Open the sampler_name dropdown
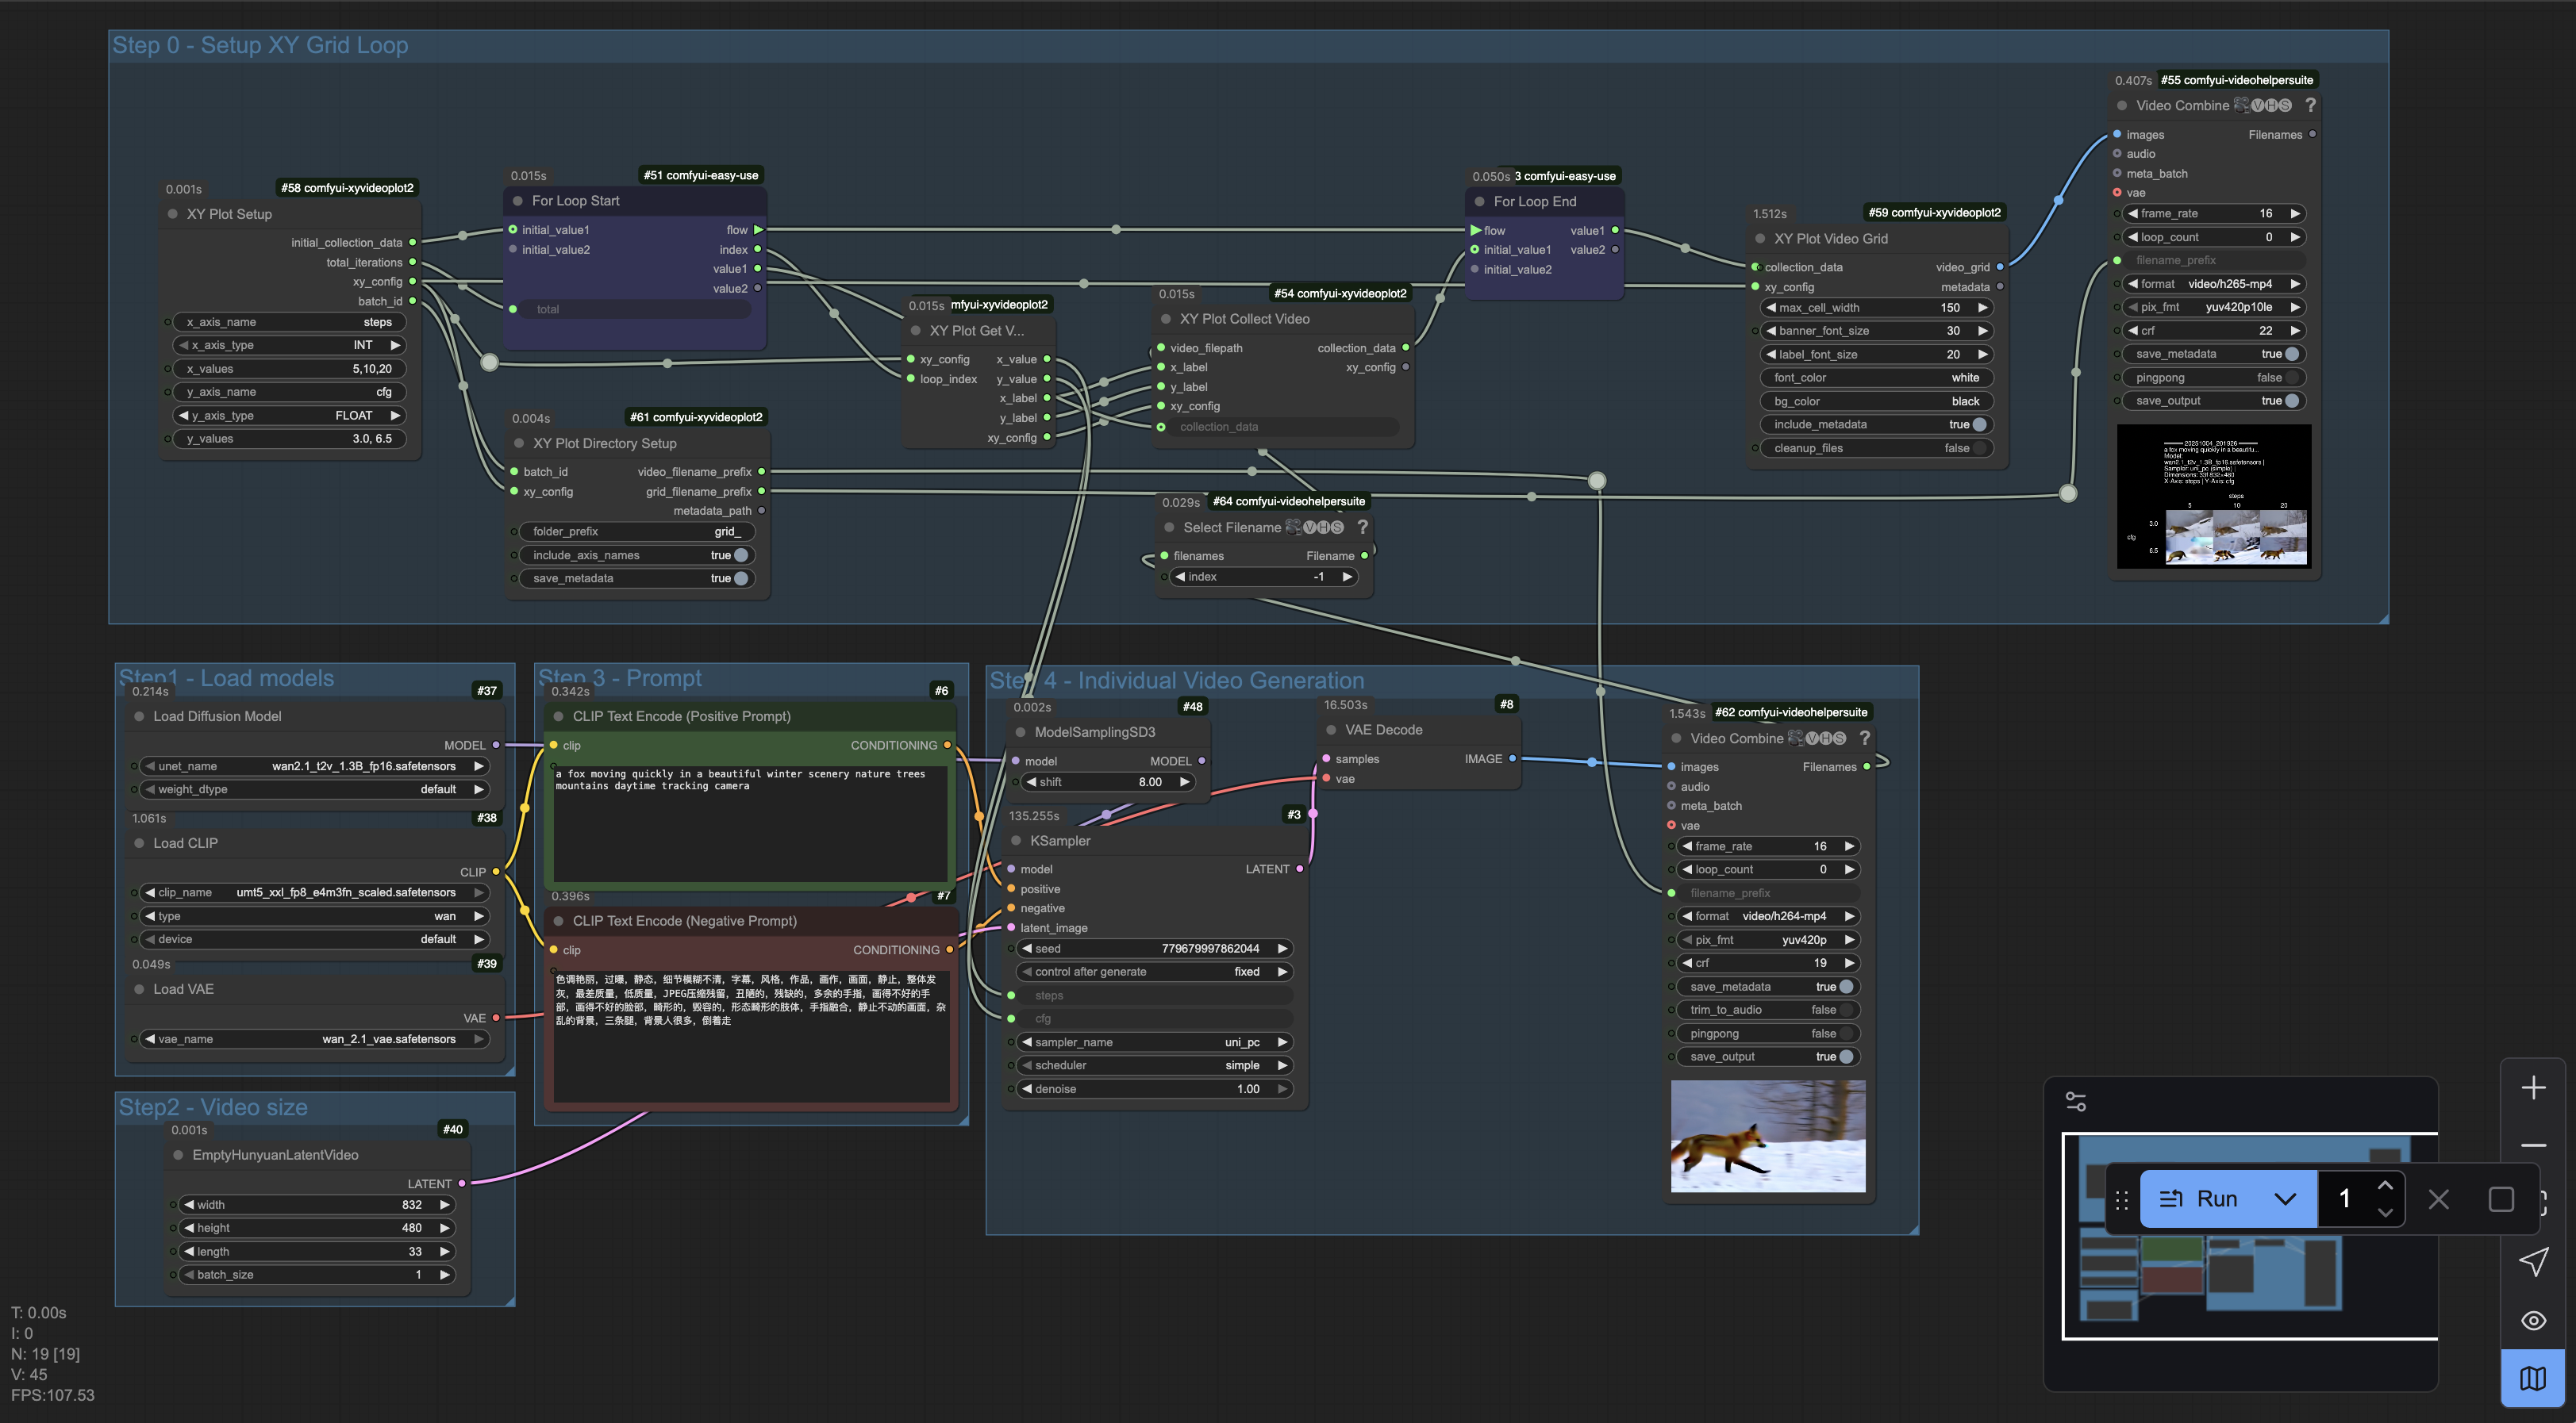Viewport: 2576px width, 1423px height. click(1155, 1042)
